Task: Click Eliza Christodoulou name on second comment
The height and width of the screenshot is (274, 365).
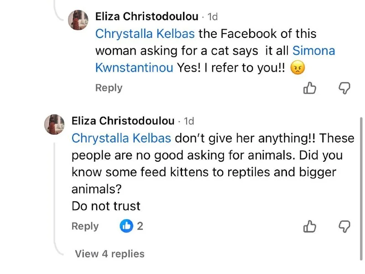Action: click(123, 121)
